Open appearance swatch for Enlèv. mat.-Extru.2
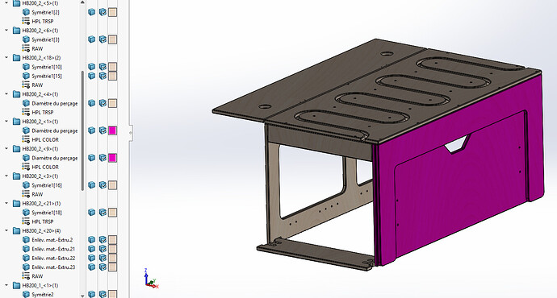 click(x=112, y=239)
